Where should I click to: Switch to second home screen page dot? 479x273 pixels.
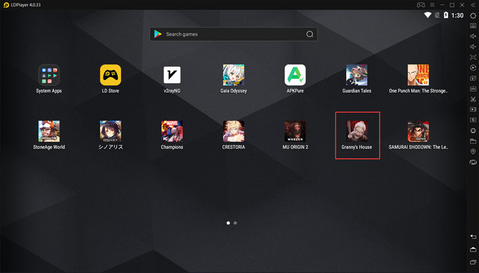(x=235, y=223)
